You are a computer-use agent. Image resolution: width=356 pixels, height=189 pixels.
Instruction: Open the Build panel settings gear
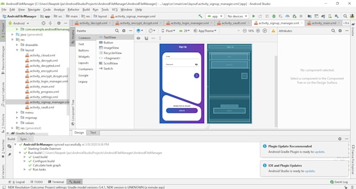(x=340, y=139)
